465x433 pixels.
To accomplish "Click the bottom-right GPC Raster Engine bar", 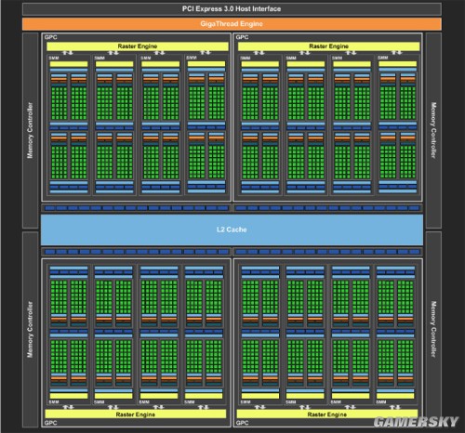I will [327, 414].
